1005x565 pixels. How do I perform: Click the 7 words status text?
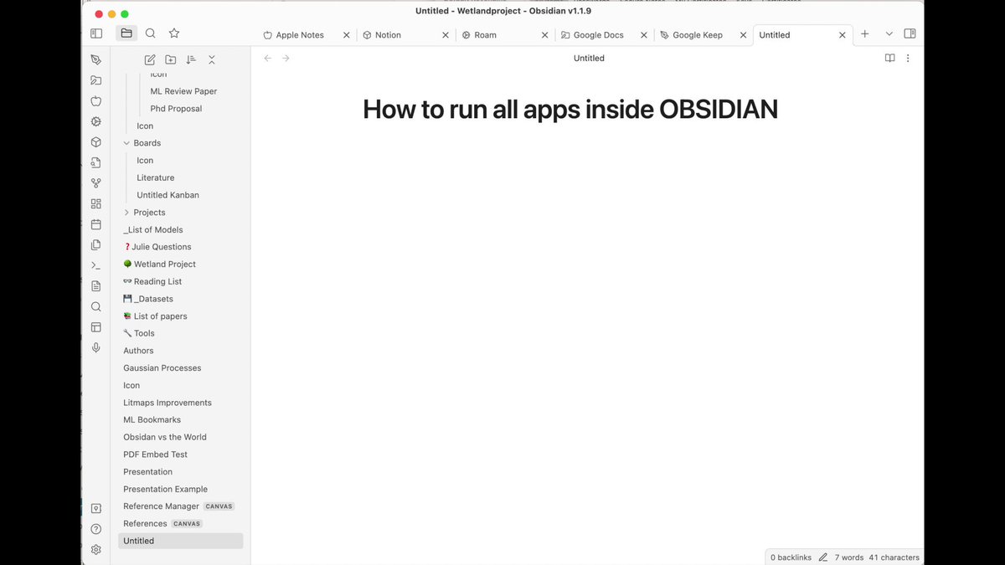[x=849, y=557]
